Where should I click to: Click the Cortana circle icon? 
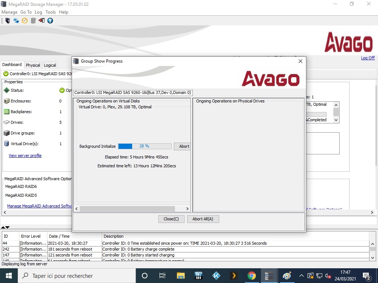coord(145,276)
